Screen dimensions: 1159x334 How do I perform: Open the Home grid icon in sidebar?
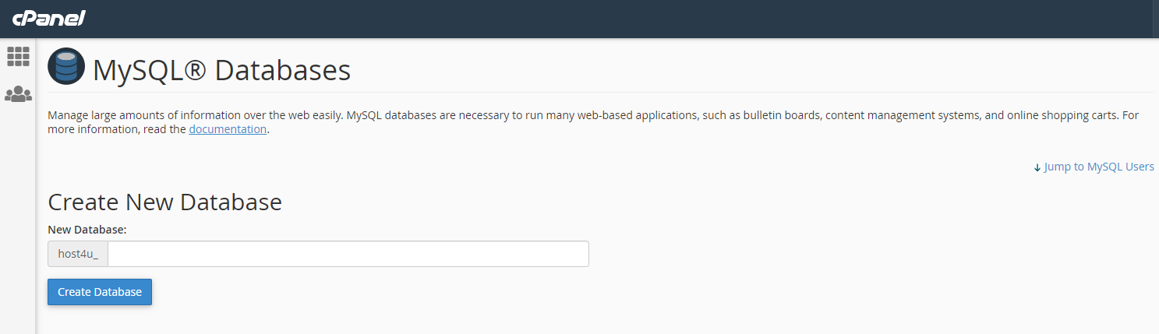point(18,56)
